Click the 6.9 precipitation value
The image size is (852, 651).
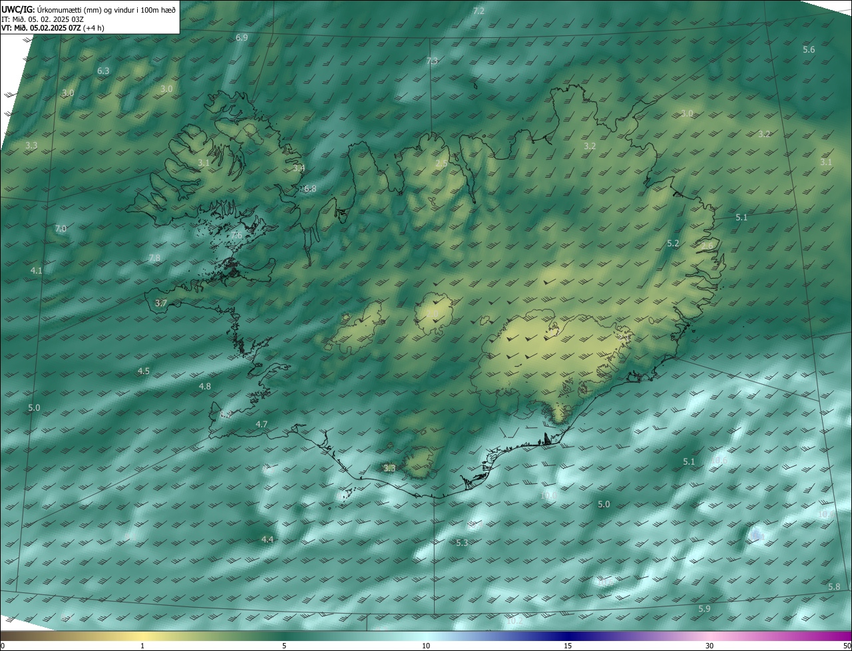click(242, 38)
